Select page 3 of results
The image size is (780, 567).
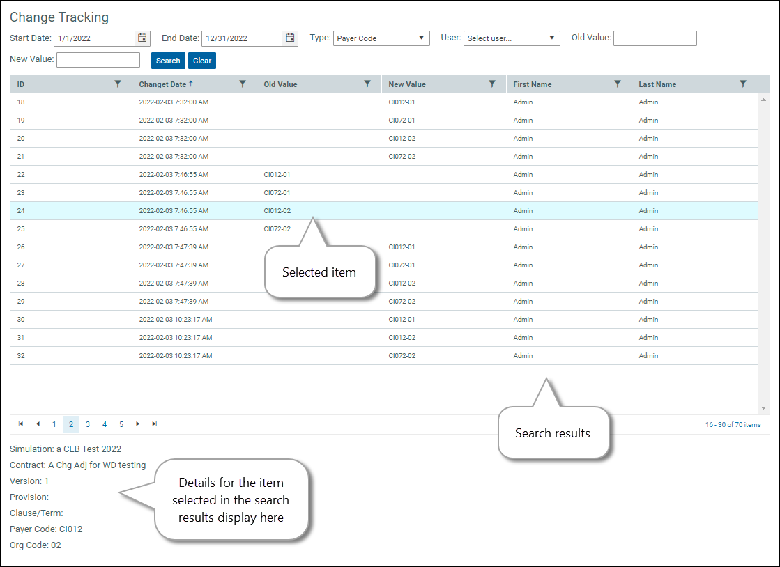[87, 424]
